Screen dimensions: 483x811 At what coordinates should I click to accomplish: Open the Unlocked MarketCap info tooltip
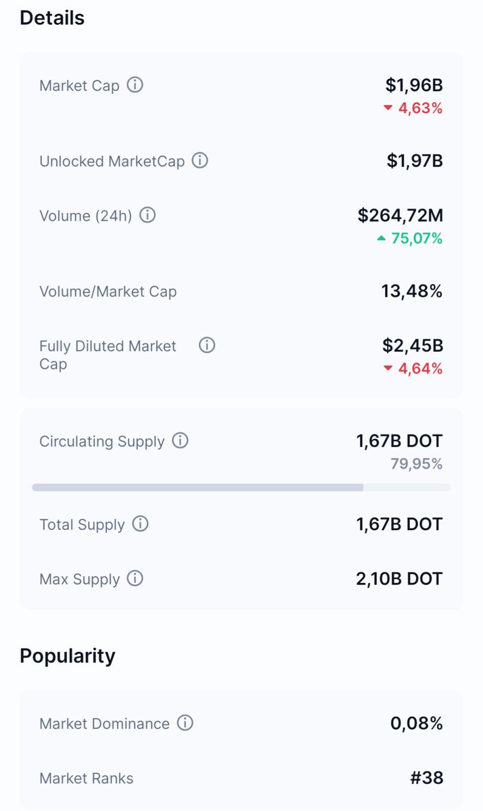pyautogui.click(x=200, y=161)
